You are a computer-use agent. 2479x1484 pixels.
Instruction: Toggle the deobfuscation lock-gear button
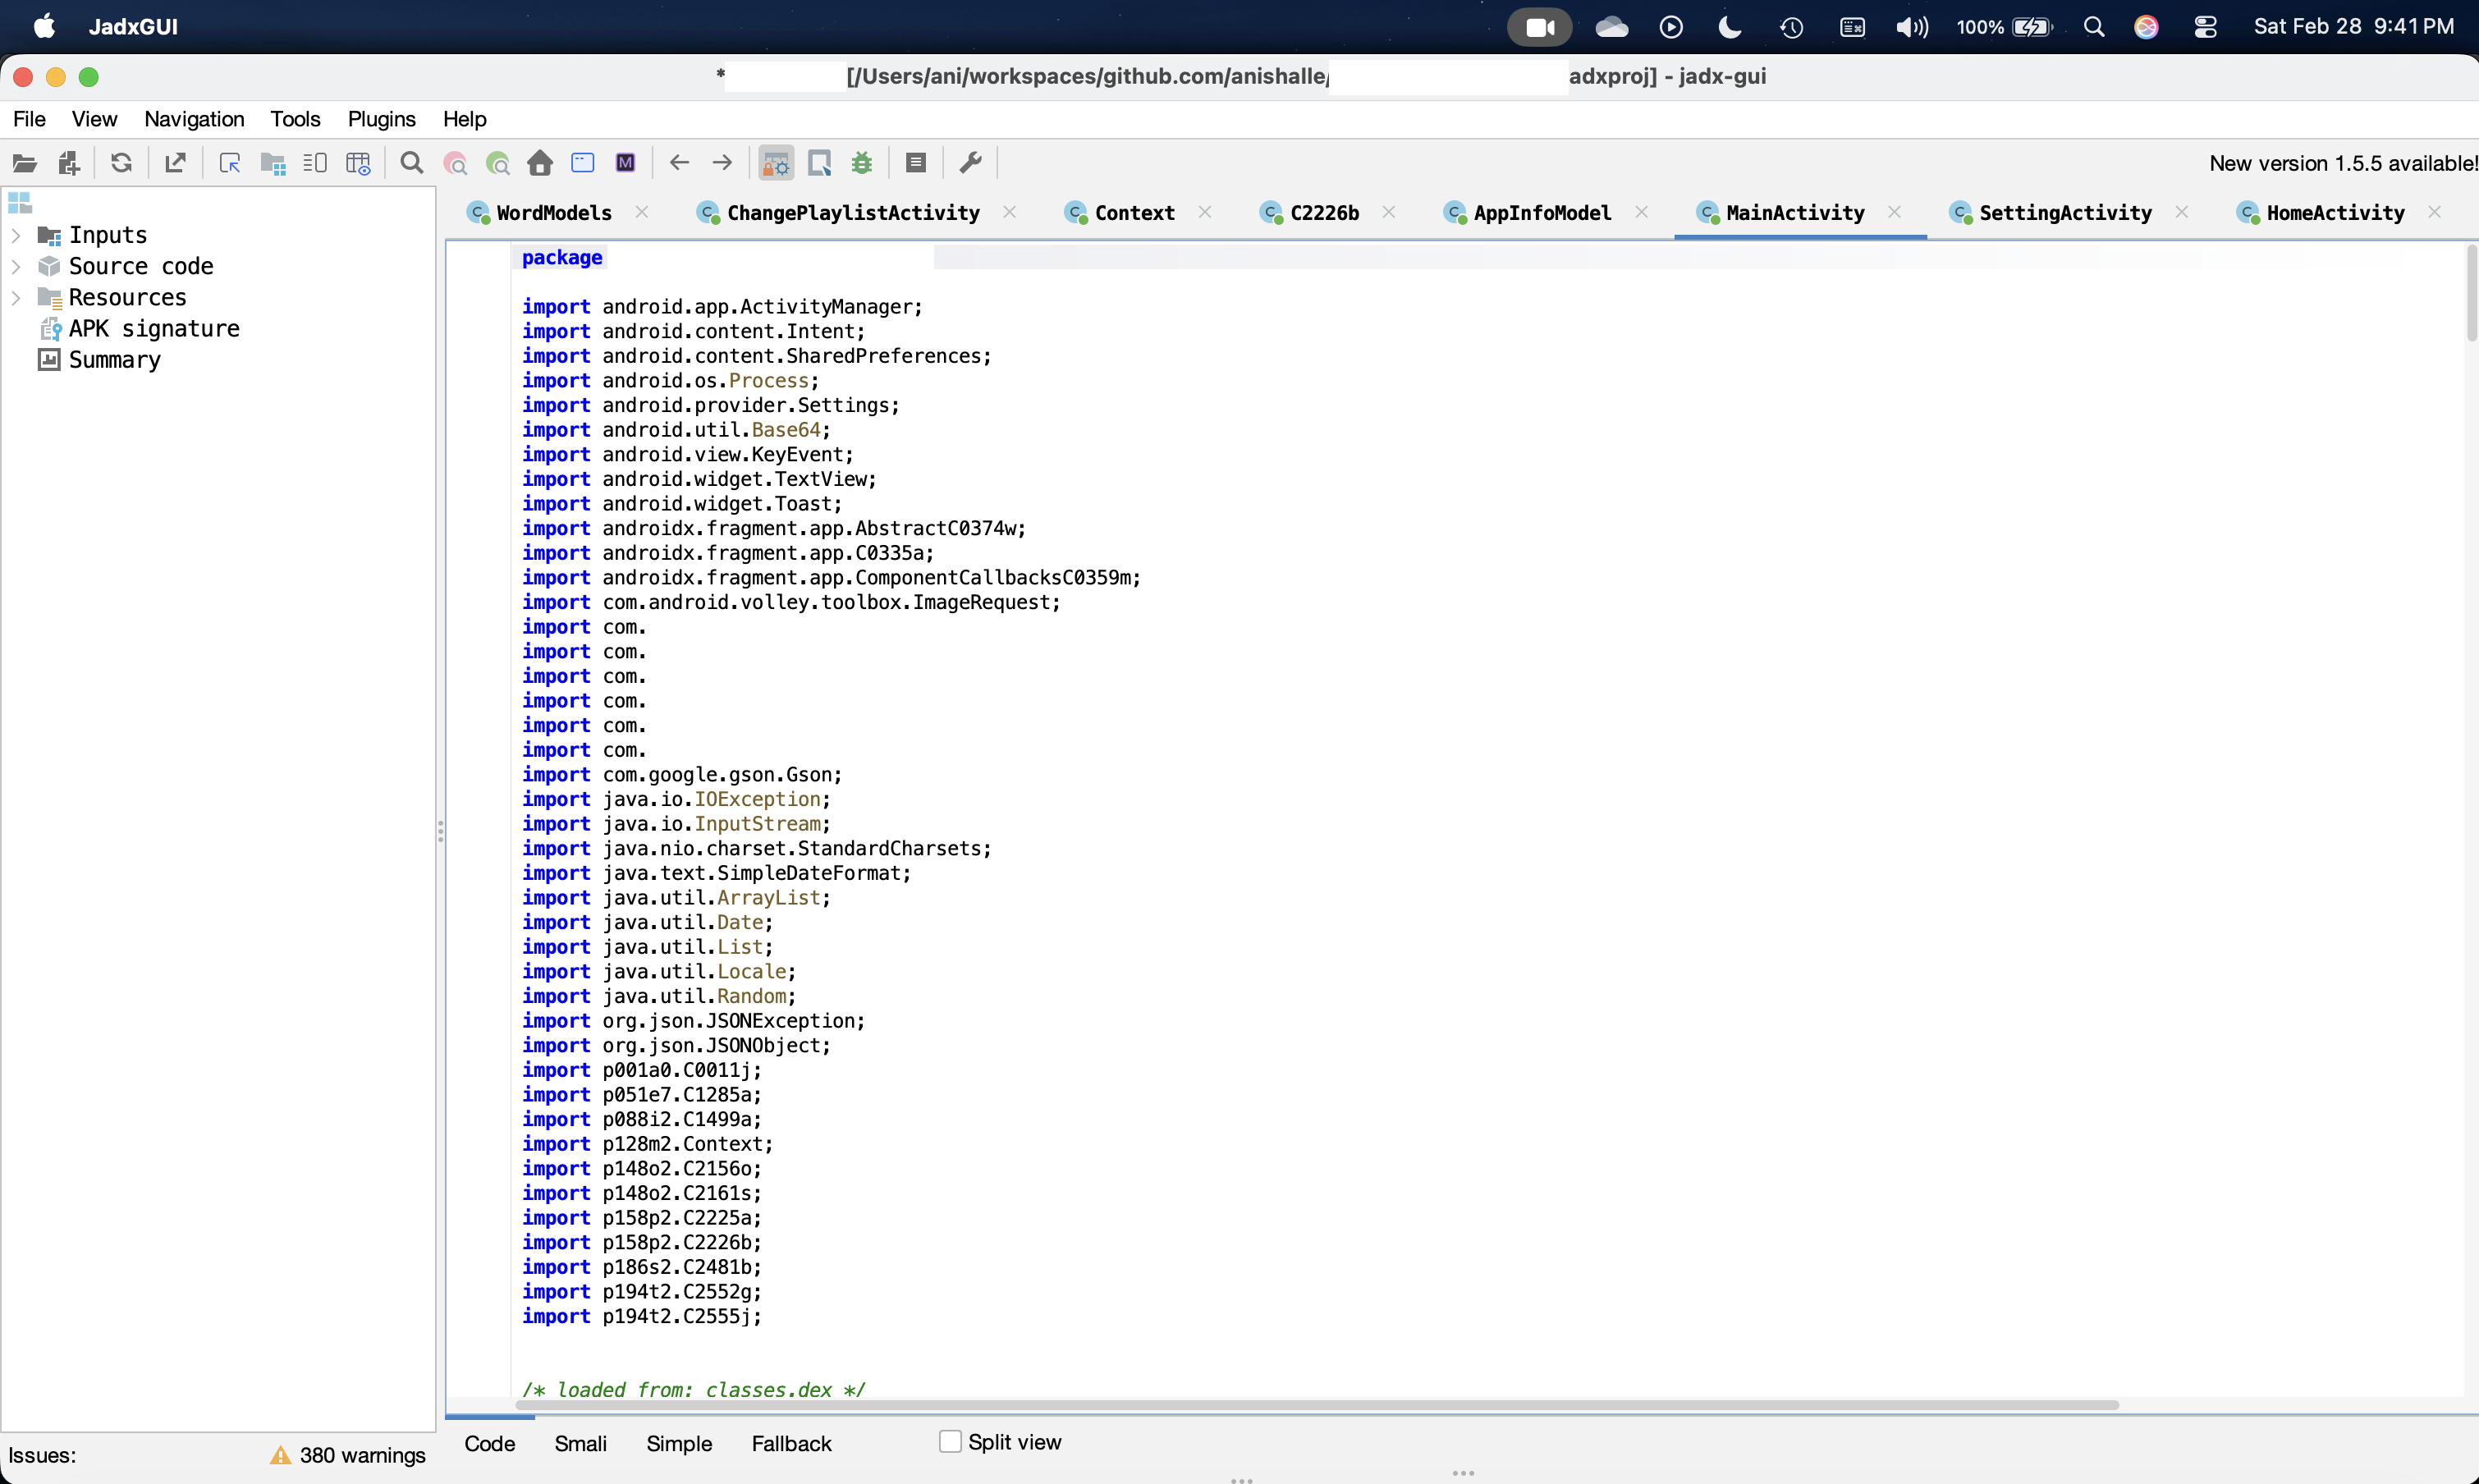tap(775, 162)
